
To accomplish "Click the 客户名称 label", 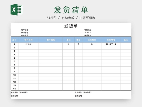I will point(25,30).
